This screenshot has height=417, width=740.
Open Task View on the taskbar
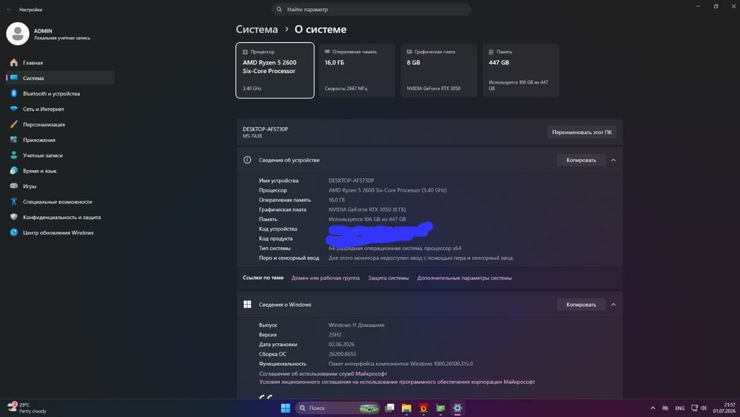click(x=389, y=408)
